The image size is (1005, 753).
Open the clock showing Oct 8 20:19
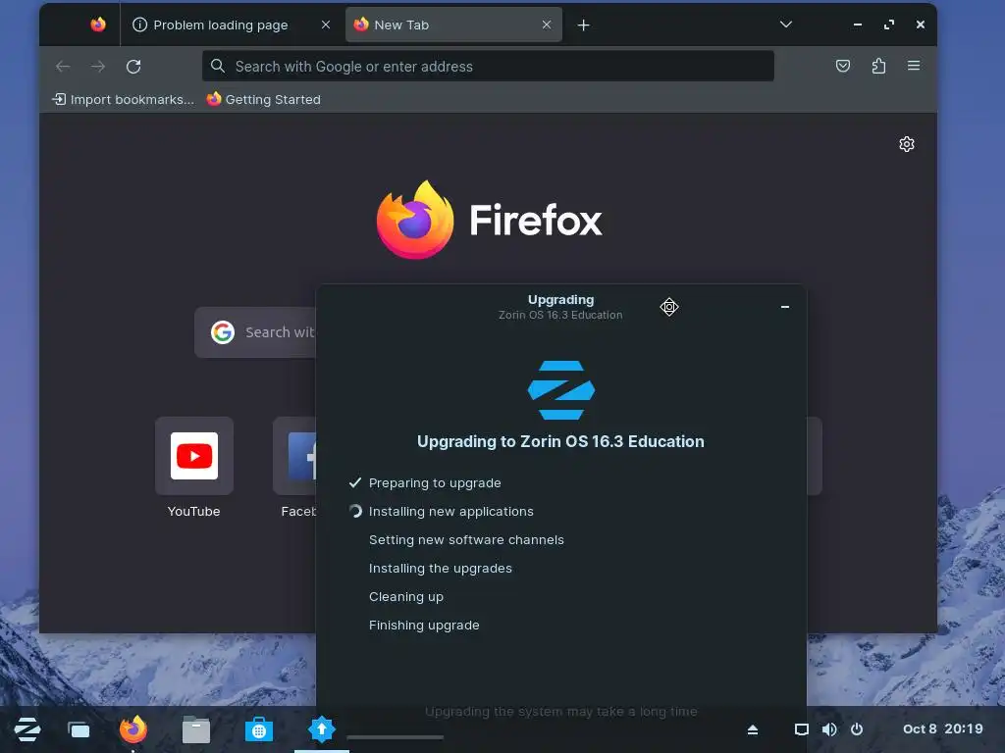click(x=942, y=729)
